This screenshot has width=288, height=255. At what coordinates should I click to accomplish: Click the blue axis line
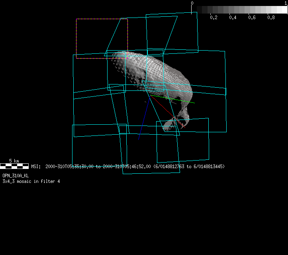[144, 118]
